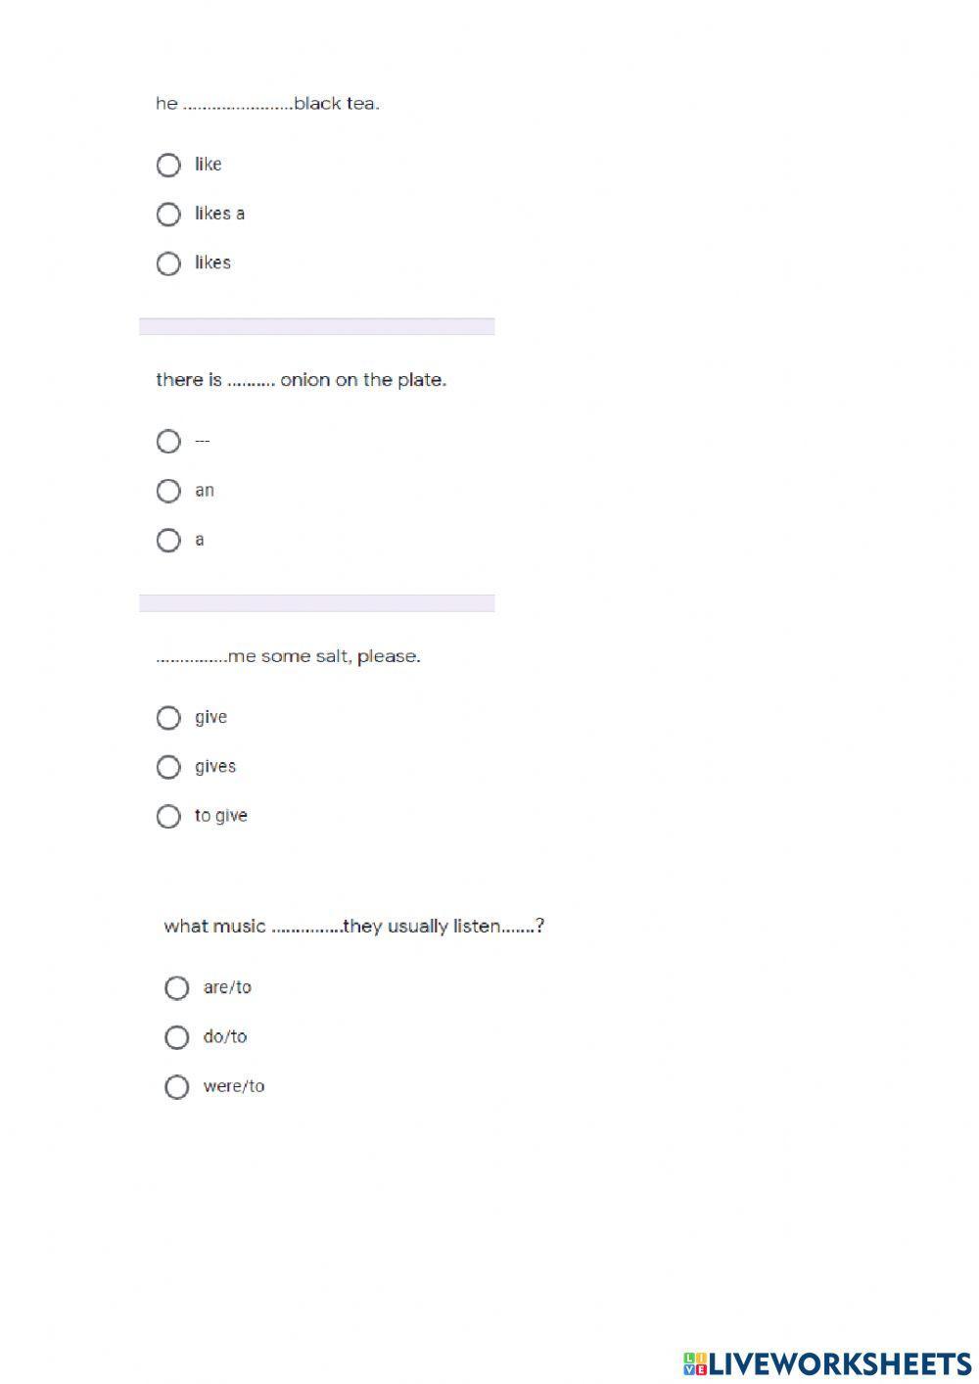Choose the 'do/to' radio option

click(x=177, y=1037)
